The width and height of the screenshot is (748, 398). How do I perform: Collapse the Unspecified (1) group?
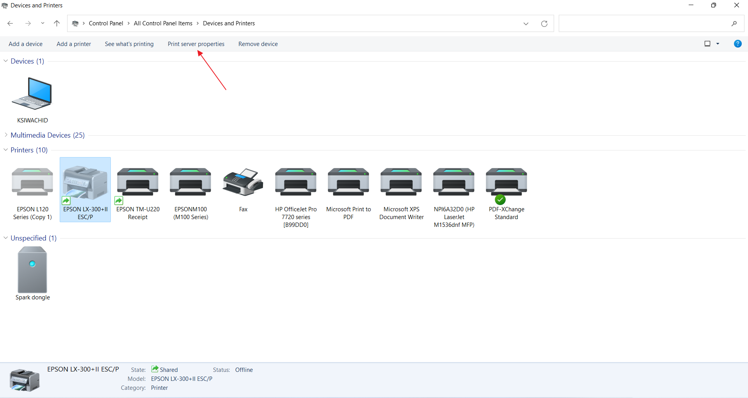coord(5,238)
